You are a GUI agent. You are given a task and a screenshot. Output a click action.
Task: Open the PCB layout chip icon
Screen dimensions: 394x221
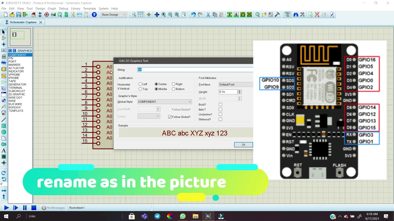tap(46, 14)
